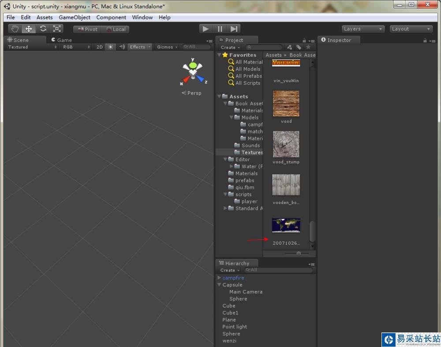Viewport: 441px width, 347px height.
Task: Select All Materials favorite search
Action: (245, 62)
